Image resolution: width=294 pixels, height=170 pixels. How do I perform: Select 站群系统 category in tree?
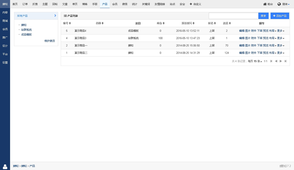click(x=26, y=30)
